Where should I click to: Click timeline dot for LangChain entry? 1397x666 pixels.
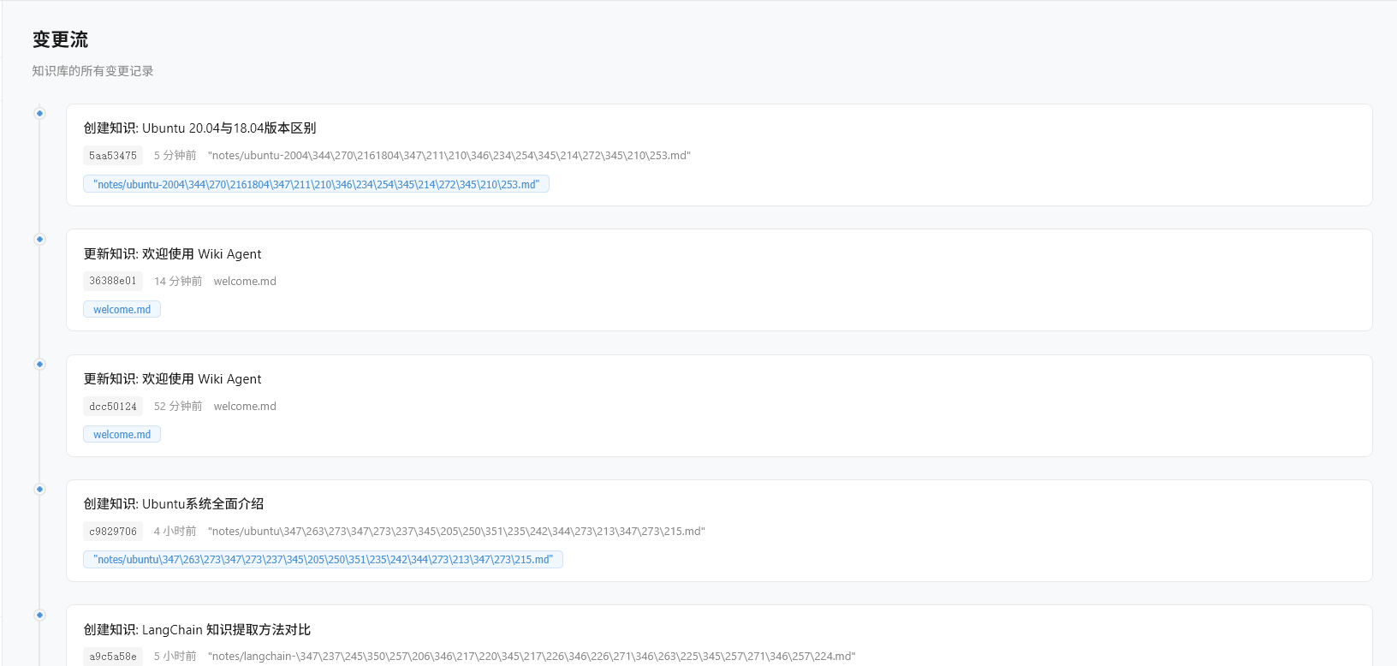39,615
